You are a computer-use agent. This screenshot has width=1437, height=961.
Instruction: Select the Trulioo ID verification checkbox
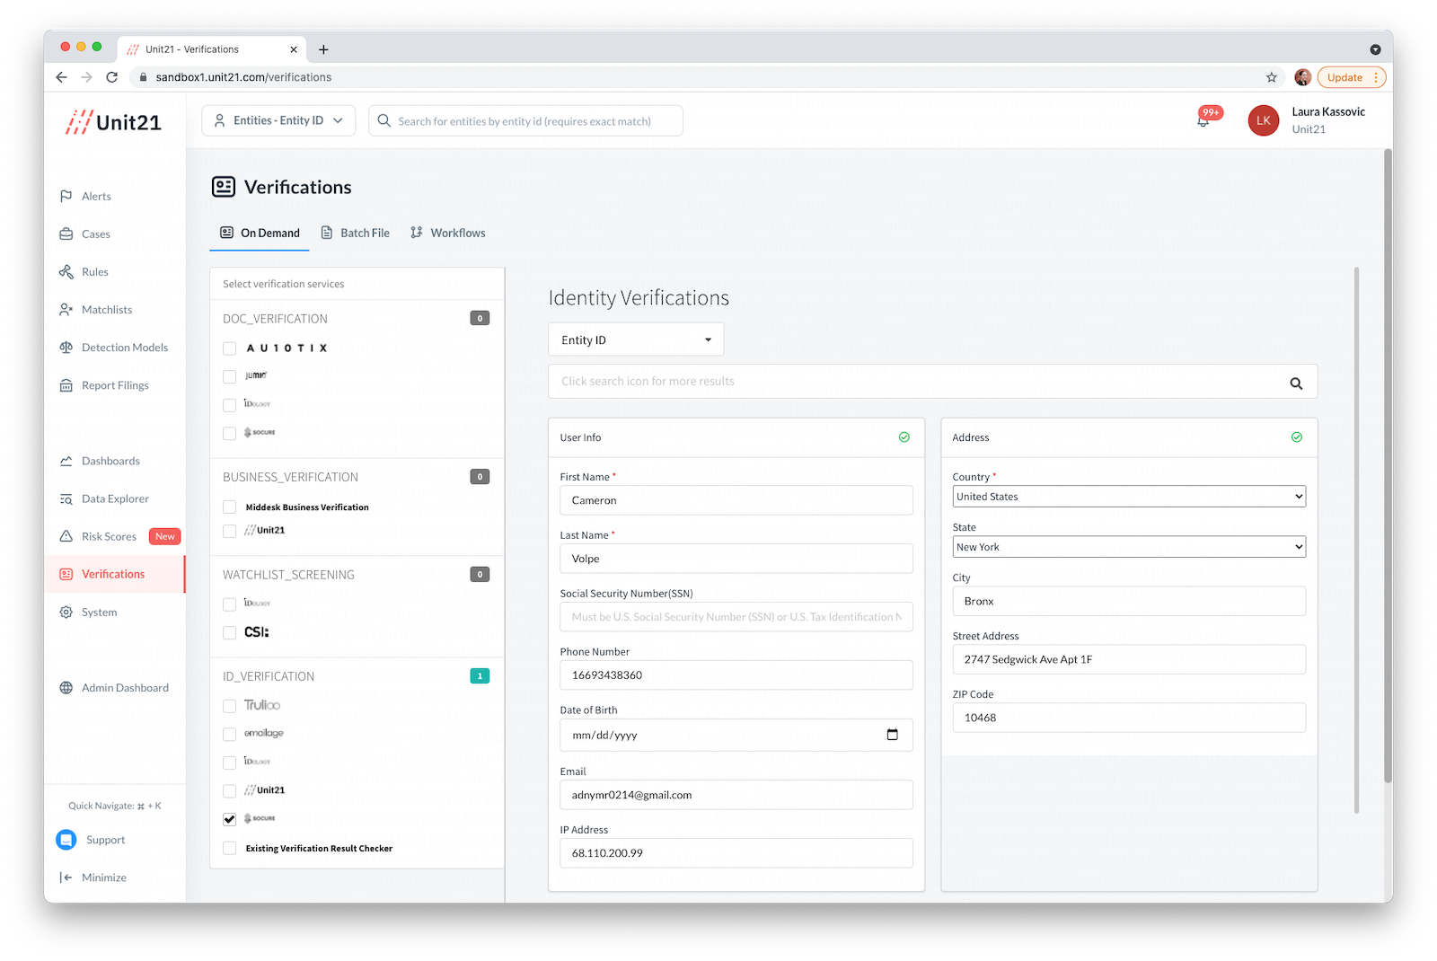(230, 706)
